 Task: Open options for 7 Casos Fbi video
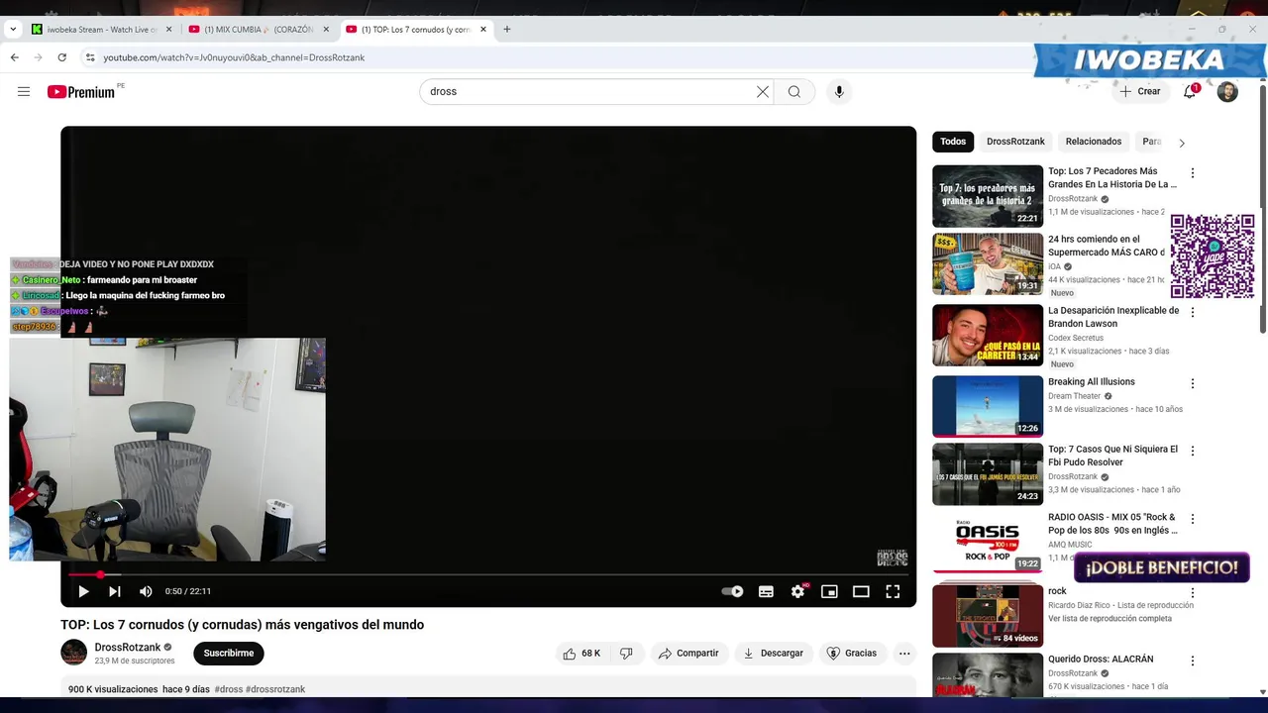pos(1193,451)
